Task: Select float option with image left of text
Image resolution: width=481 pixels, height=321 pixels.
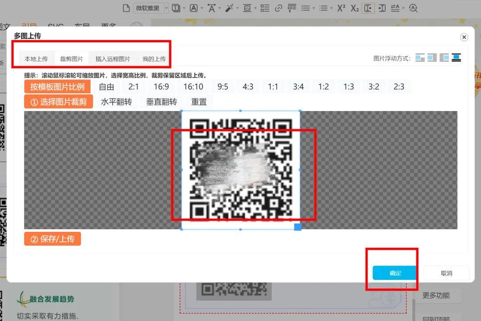Action: 432,58
